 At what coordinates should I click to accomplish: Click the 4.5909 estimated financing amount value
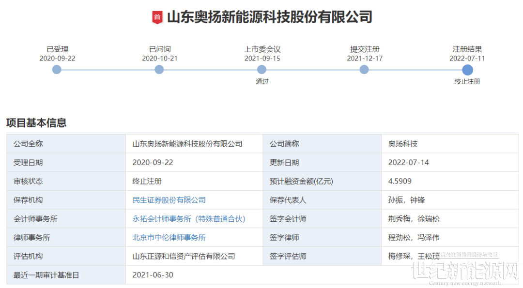click(400, 182)
